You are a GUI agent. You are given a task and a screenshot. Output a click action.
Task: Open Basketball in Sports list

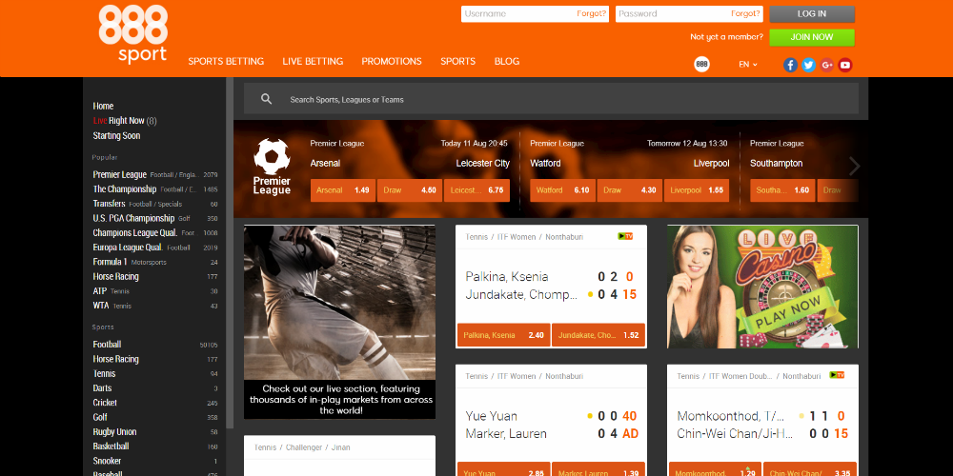point(155,446)
